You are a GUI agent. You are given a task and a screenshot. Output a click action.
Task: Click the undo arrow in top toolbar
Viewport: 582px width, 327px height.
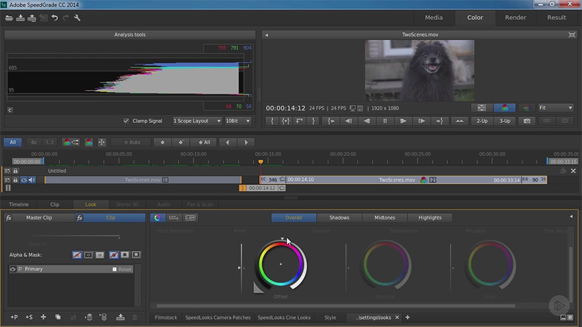(54, 18)
